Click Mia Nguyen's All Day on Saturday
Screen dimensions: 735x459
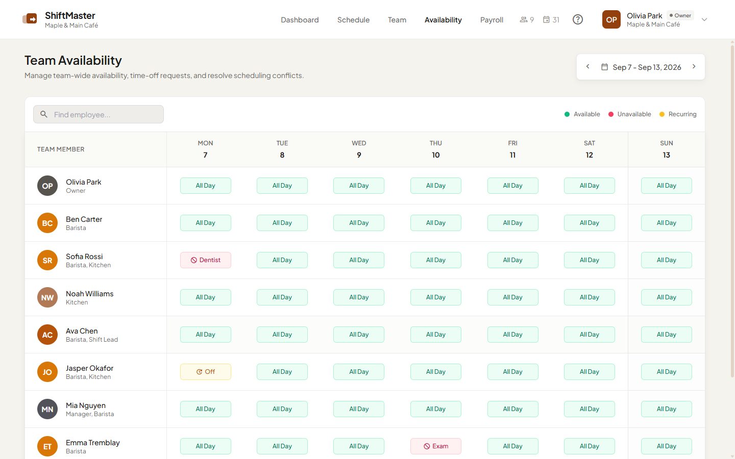coord(590,409)
